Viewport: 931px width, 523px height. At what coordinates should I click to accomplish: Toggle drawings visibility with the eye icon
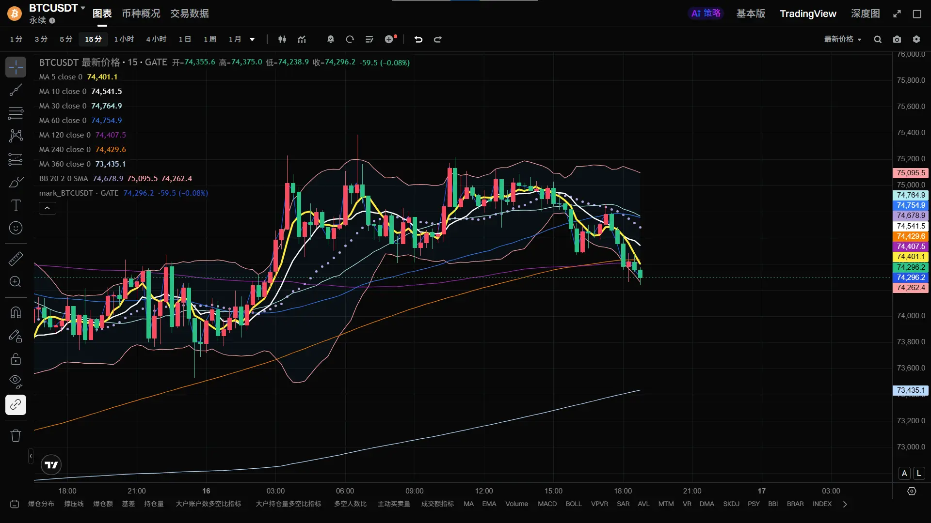(x=16, y=381)
